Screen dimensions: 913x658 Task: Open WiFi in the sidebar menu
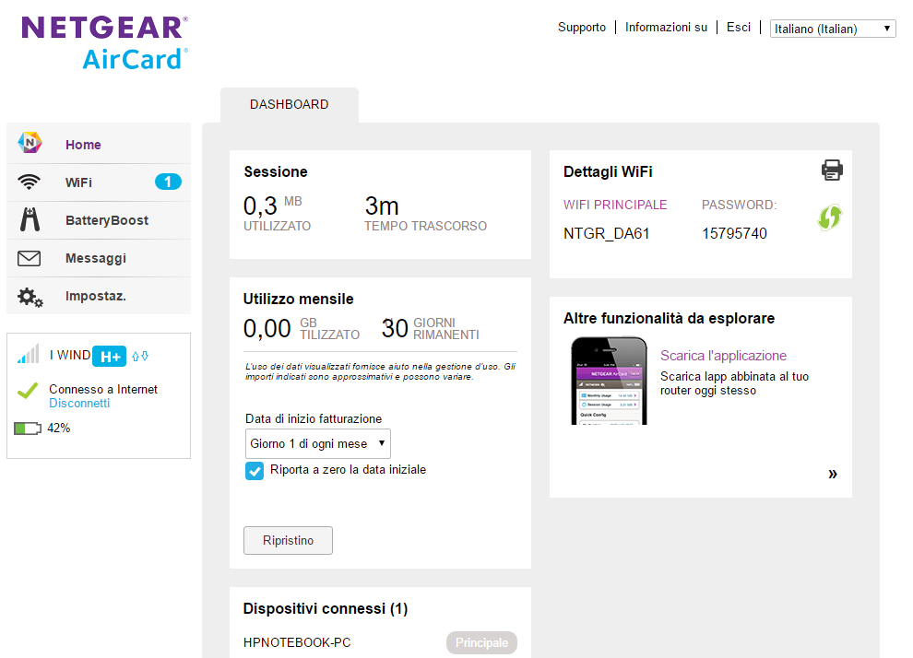[x=99, y=182]
